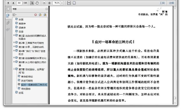Click bookmark icon beside 目录
Viewport: 181px width, 109px height.
pos(17,31)
